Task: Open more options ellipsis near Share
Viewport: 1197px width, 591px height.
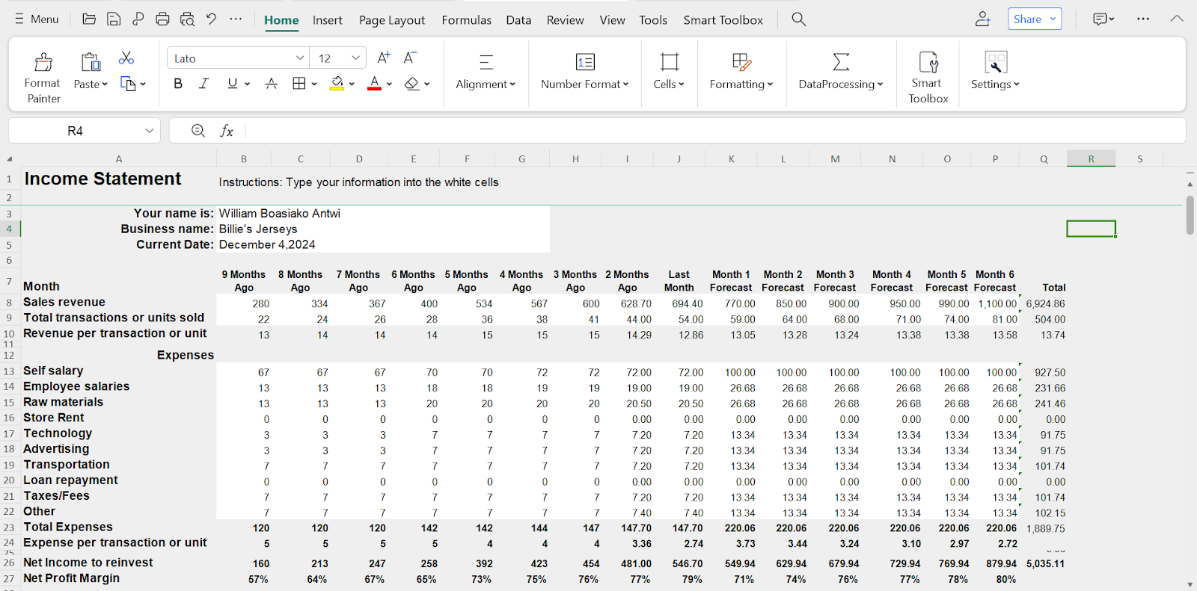Action: (1143, 19)
